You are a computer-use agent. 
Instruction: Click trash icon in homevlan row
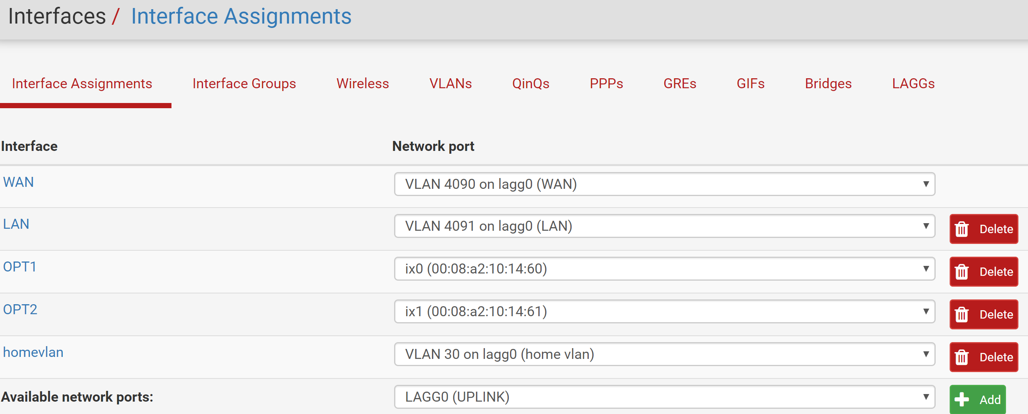(x=962, y=357)
